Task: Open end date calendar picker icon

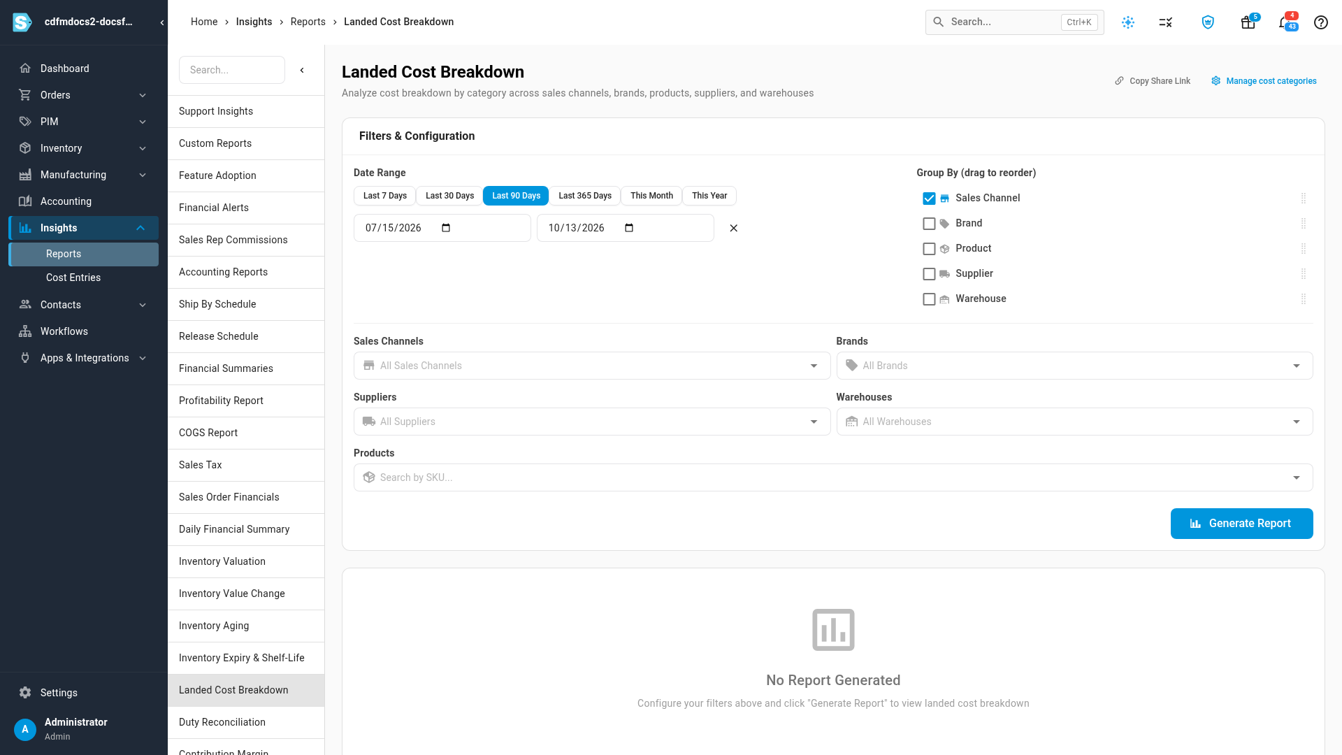Action: pyautogui.click(x=629, y=228)
